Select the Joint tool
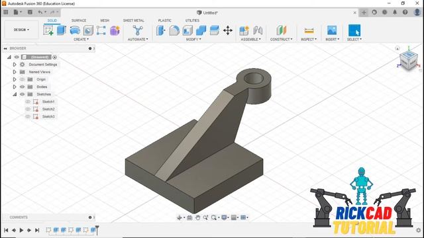Image resolution: width=424 pixels, height=238 pixels. tap(258, 30)
